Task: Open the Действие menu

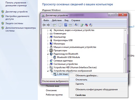Action: point(57,20)
